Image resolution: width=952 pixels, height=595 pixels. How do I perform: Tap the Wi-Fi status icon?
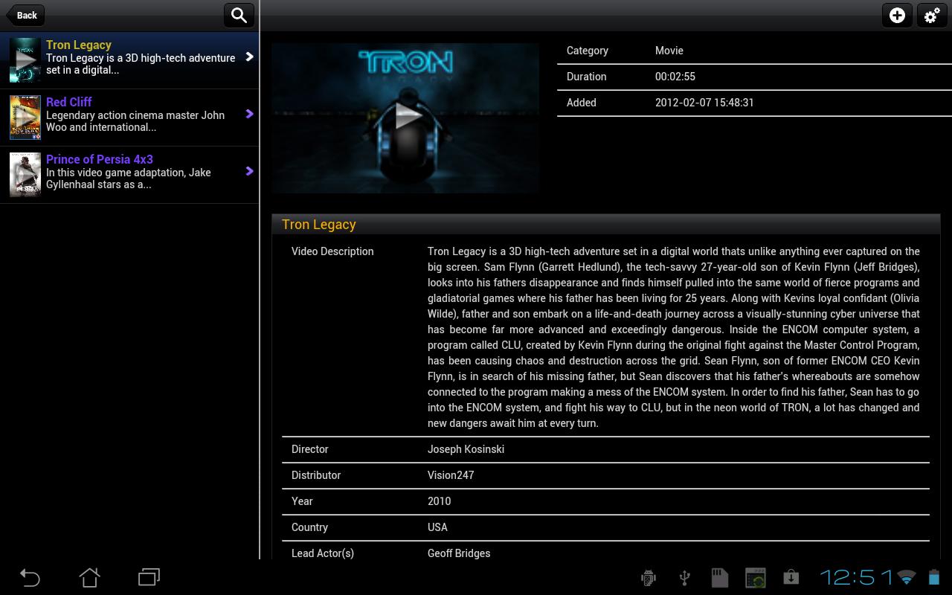coord(907,577)
